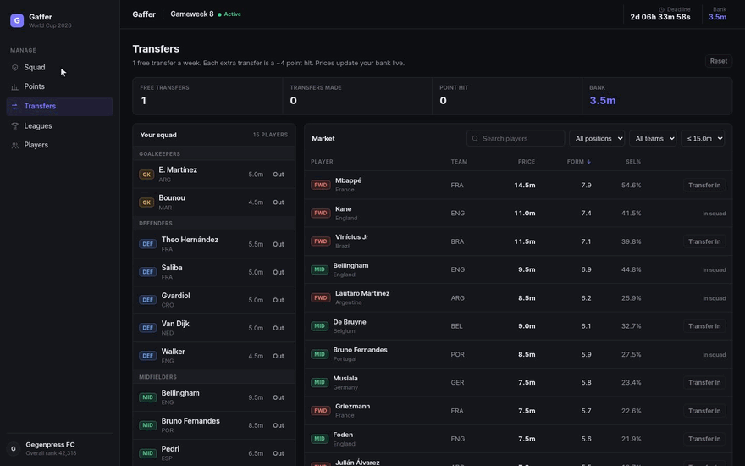Transfer out Bruno Fernandes from squad
Image resolution: width=745 pixels, height=466 pixels.
[x=279, y=425]
